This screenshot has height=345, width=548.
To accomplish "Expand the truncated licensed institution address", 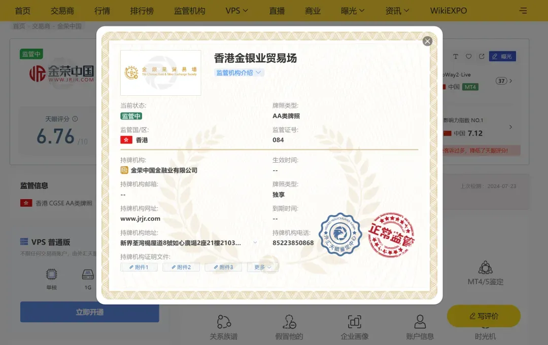I will [255, 243].
